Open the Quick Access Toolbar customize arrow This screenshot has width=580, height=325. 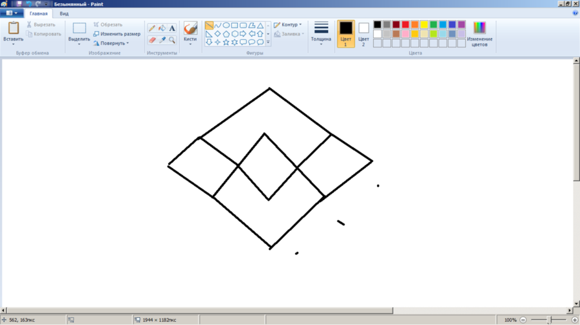[46, 4]
